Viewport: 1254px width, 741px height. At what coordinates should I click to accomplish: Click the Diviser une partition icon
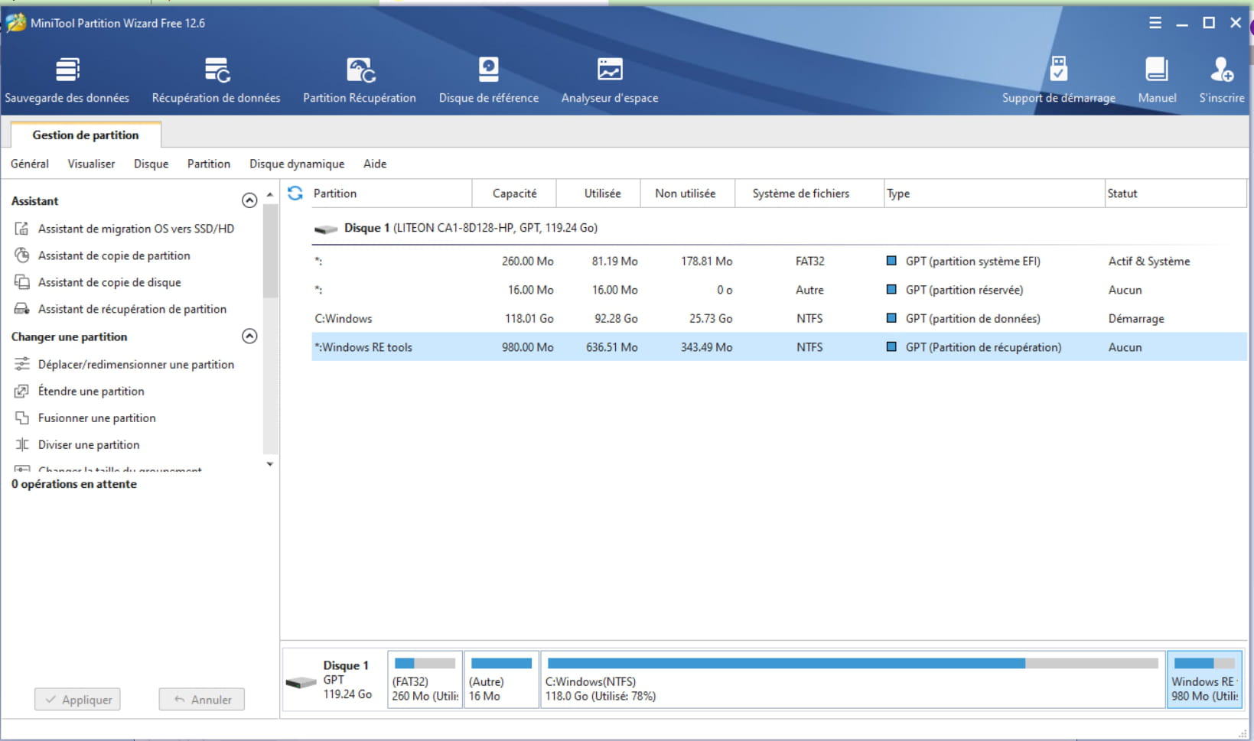[x=22, y=444]
